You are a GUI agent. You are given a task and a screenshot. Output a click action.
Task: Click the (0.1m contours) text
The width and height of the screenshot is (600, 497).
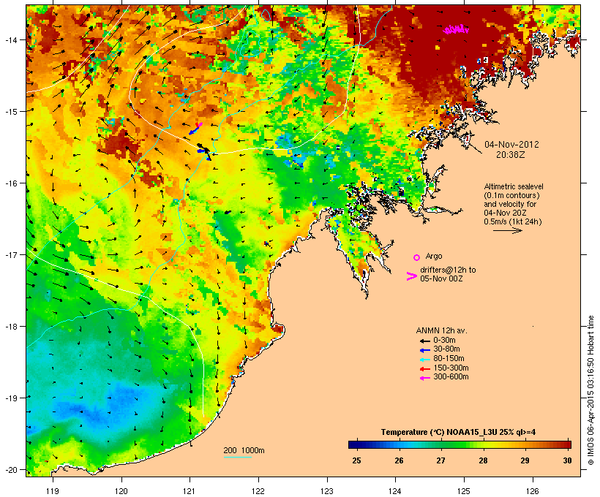pos(511,195)
